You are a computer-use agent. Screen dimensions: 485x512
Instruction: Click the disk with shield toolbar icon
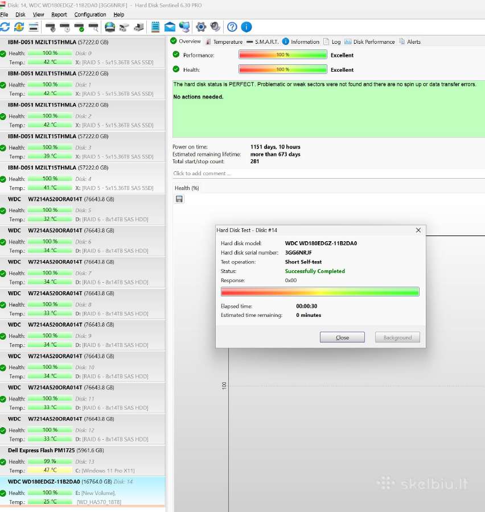point(50,27)
